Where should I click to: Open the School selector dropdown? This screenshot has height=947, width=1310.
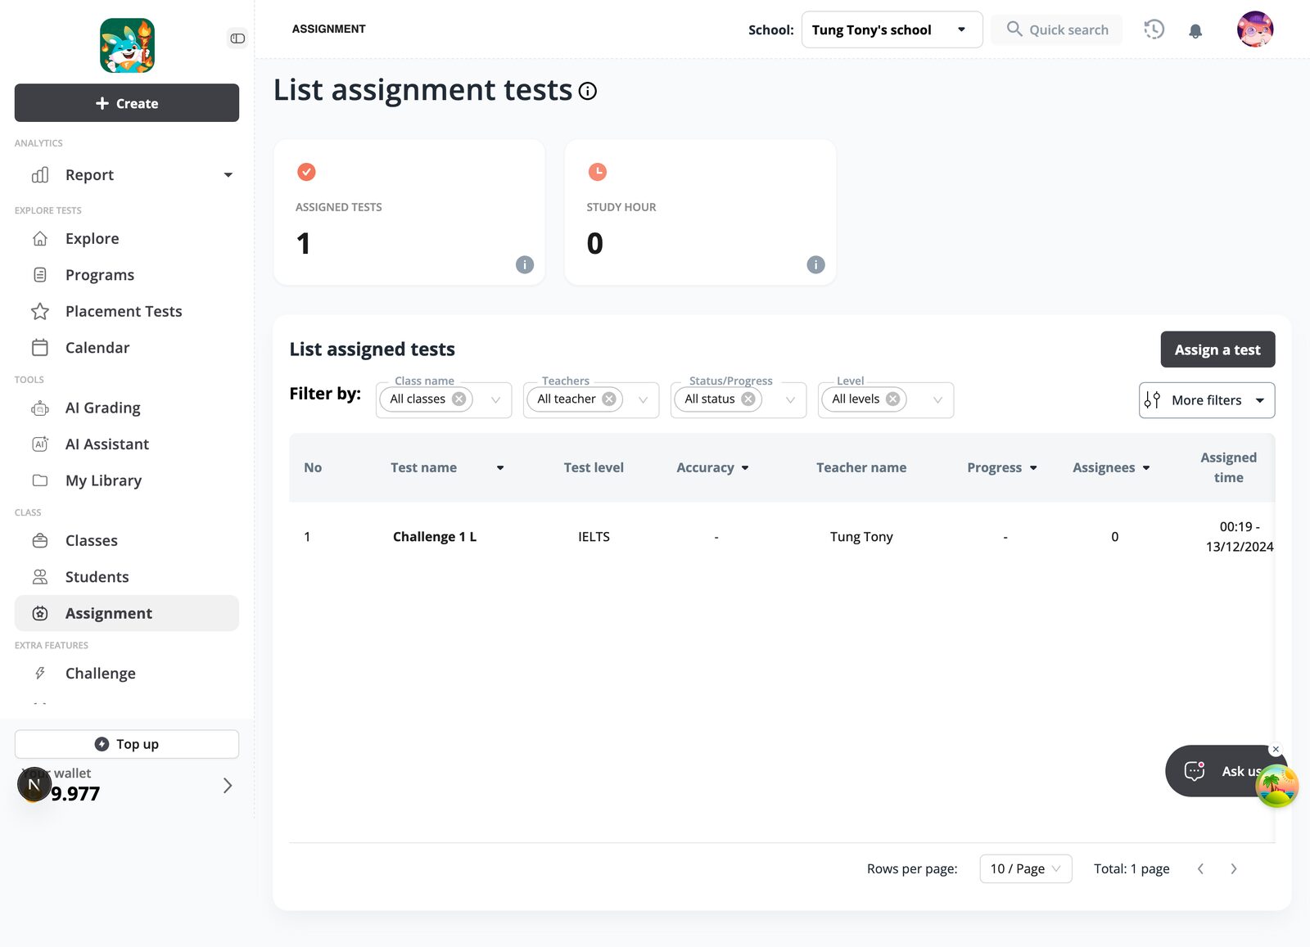(892, 30)
